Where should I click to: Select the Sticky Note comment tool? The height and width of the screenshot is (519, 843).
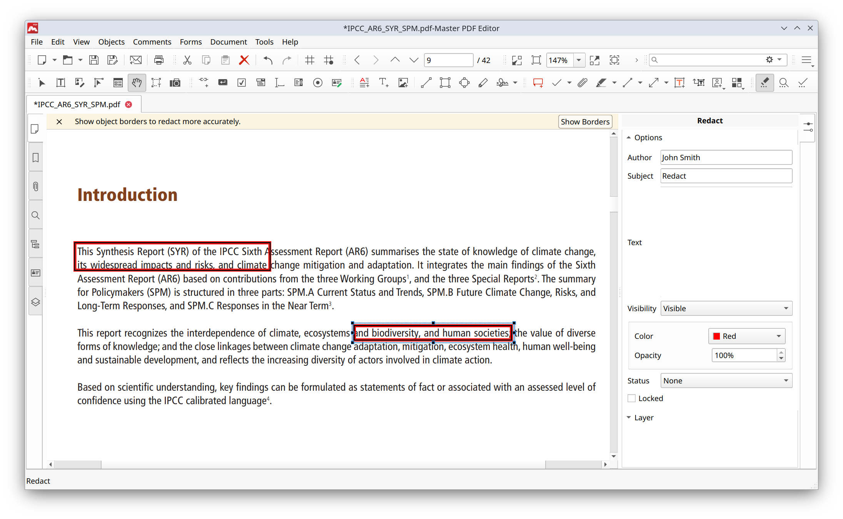click(538, 83)
